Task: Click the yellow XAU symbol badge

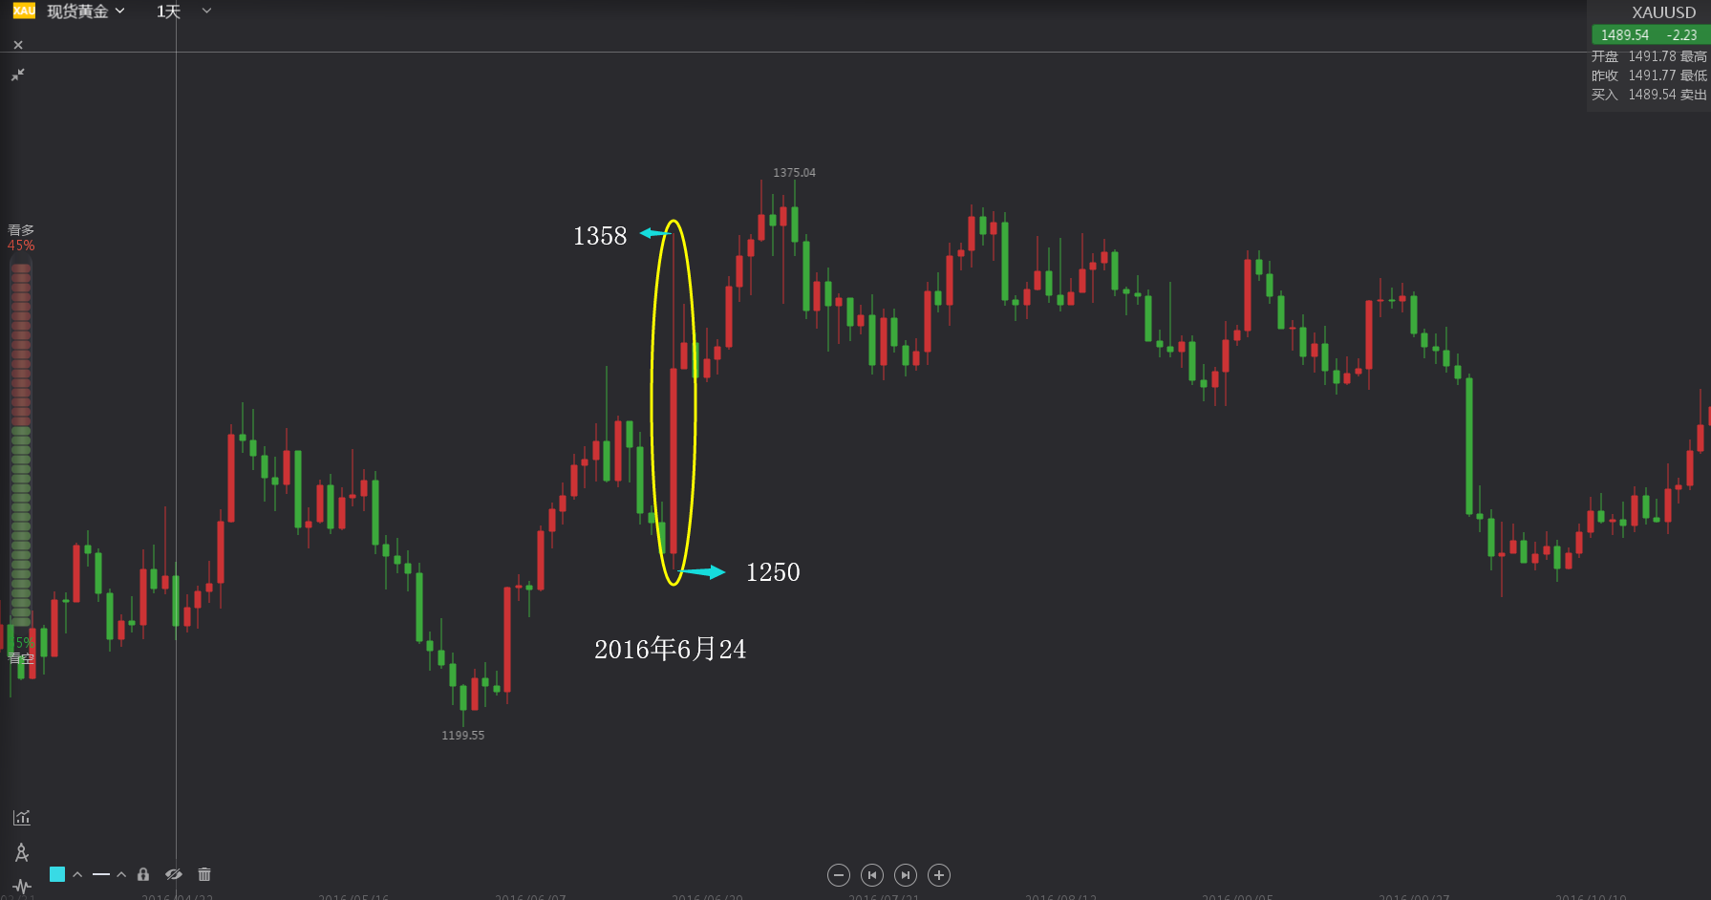Action: pyautogui.click(x=24, y=11)
